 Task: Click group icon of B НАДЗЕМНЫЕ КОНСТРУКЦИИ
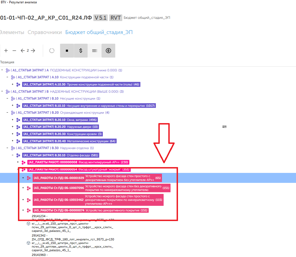pos(7,92)
